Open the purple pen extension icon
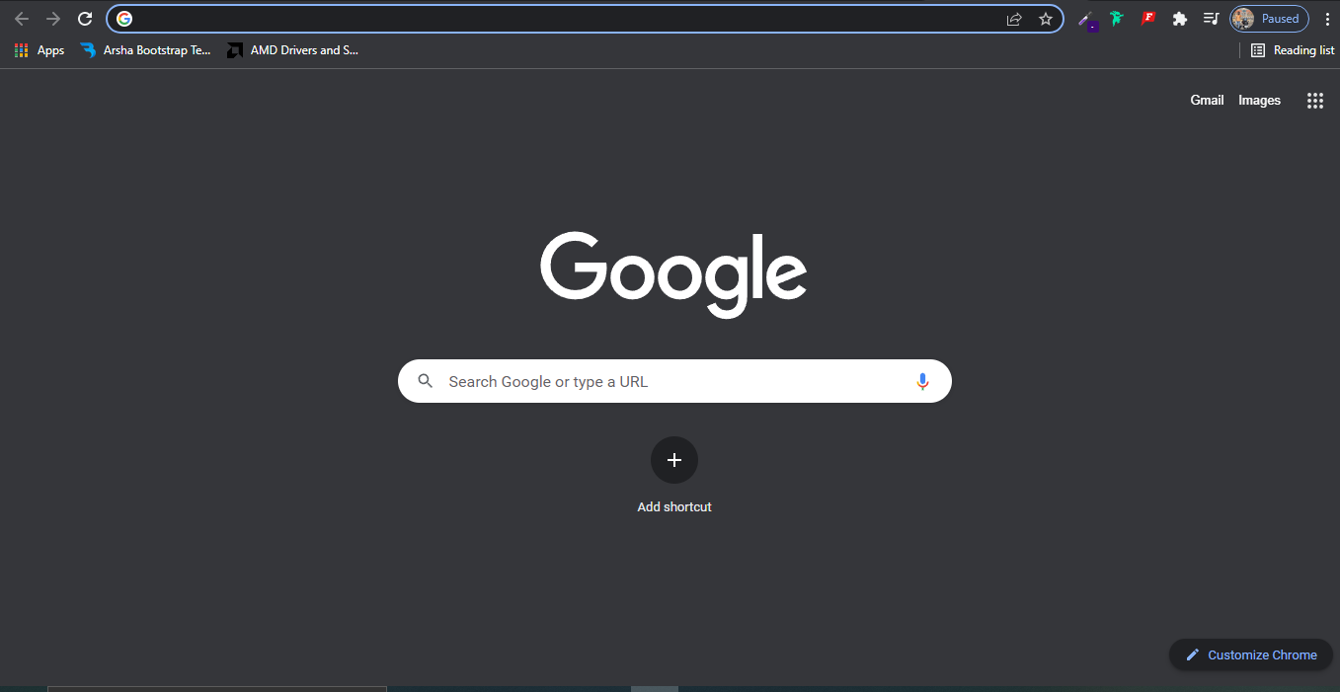 (1086, 20)
